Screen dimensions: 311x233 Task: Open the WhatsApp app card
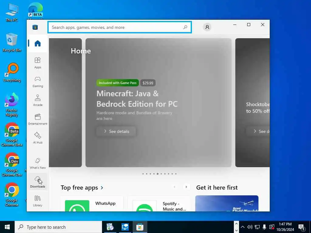92,203
